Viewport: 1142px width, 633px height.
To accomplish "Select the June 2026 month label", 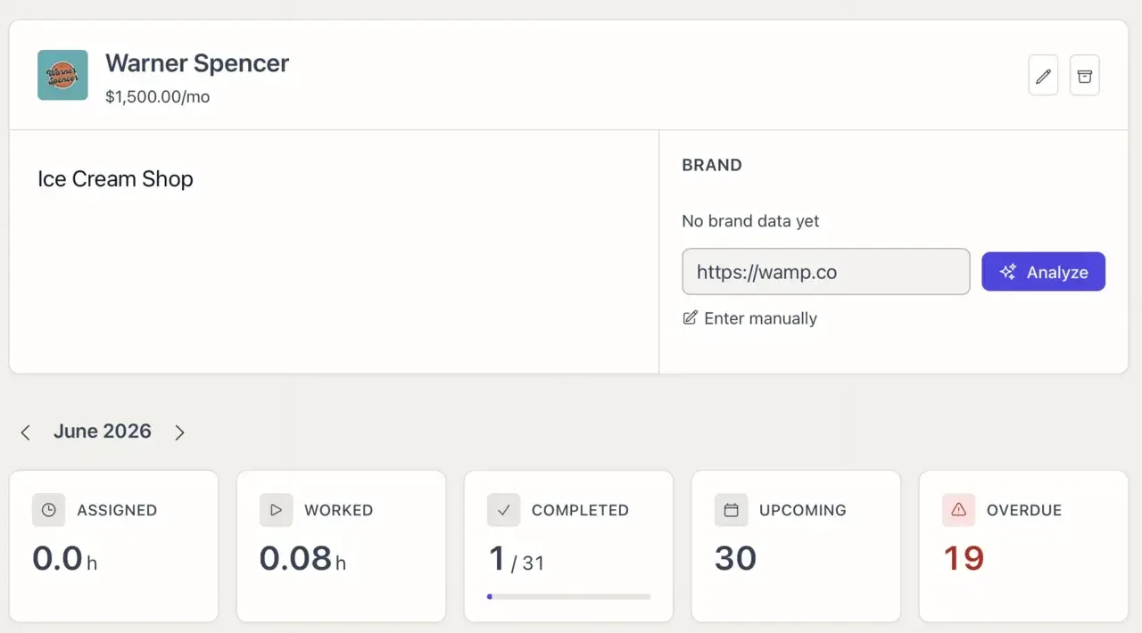I will click(103, 432).
